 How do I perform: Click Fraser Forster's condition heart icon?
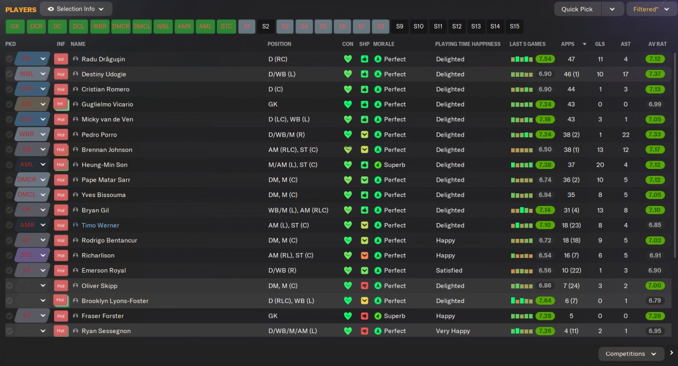coord(348,316)
